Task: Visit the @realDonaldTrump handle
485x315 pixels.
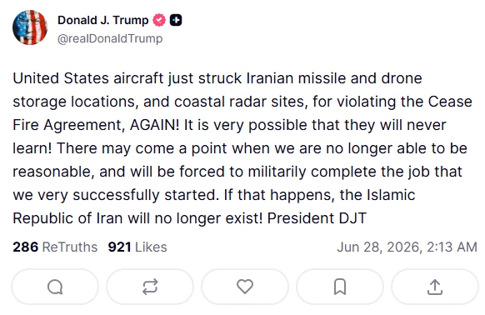Action: [110, 38]
